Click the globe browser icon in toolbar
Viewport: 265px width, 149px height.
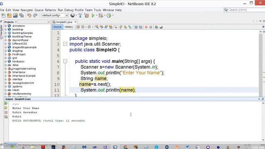coord(72,15)
